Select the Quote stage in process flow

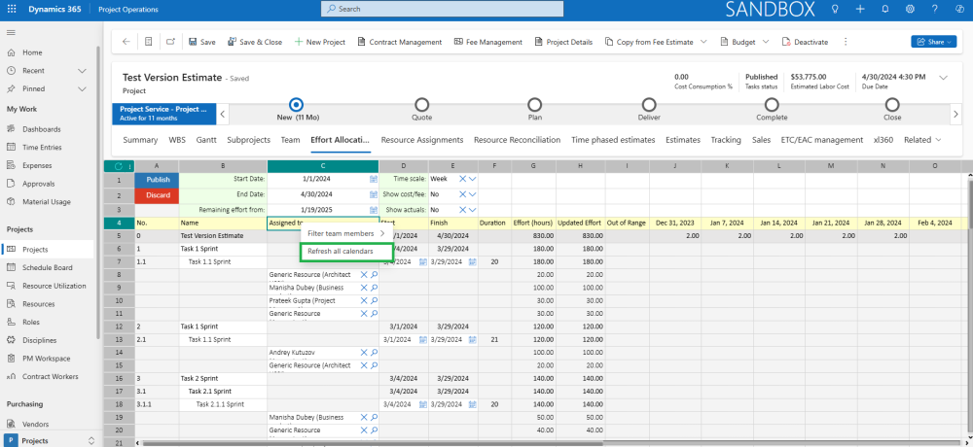(x=421, y=105)
